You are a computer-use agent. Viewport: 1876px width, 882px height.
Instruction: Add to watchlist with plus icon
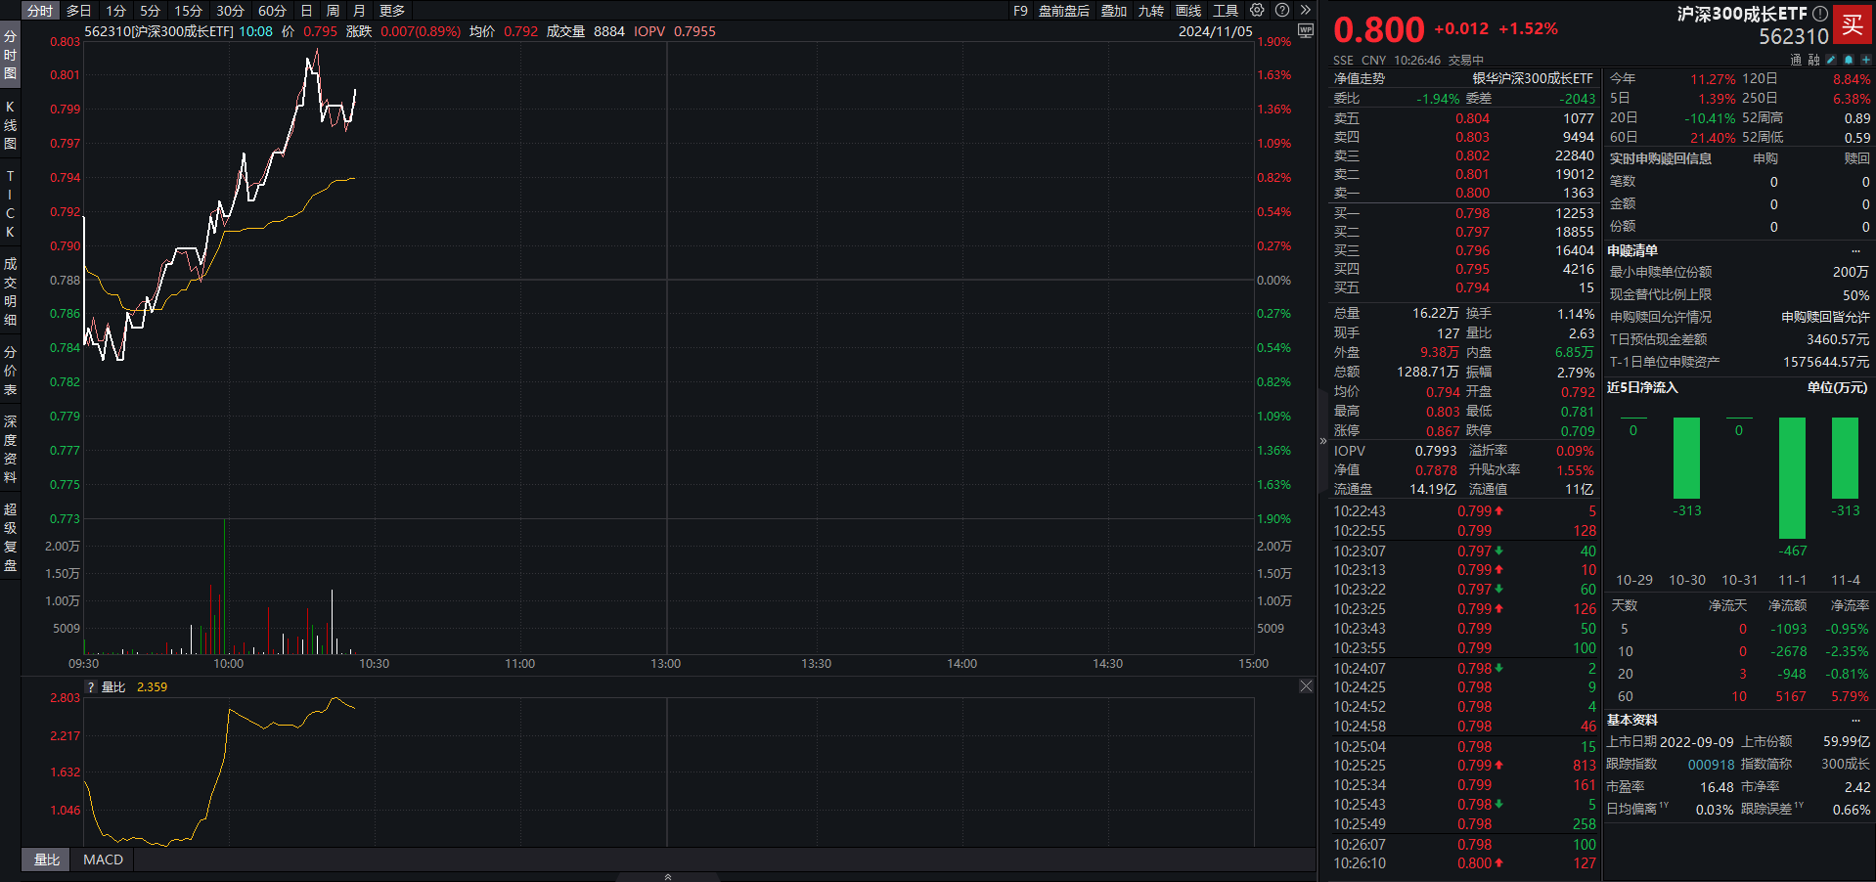click(x=1865, y=60)
